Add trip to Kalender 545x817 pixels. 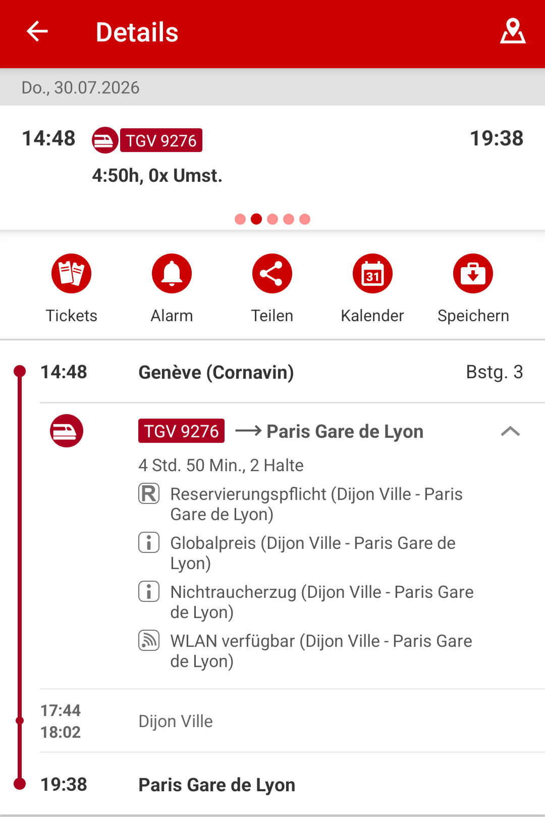pos(372,274)
